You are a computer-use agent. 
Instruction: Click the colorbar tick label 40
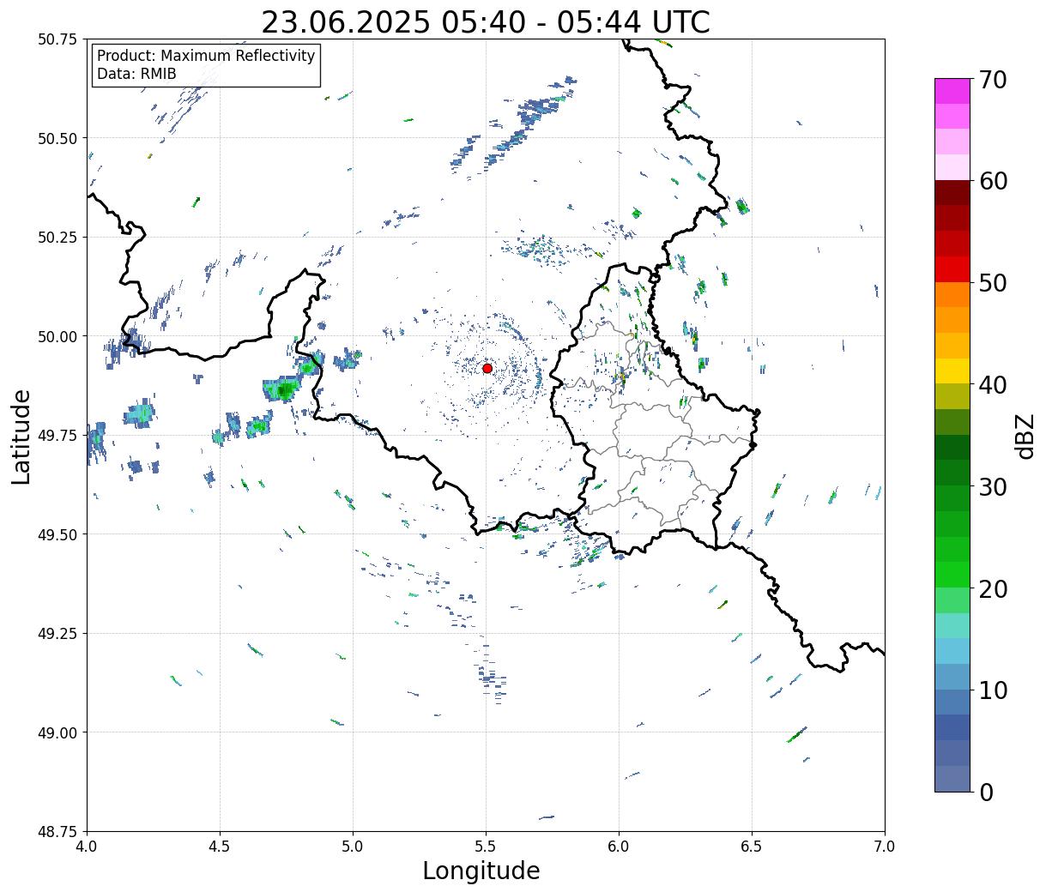pos(992,385)
